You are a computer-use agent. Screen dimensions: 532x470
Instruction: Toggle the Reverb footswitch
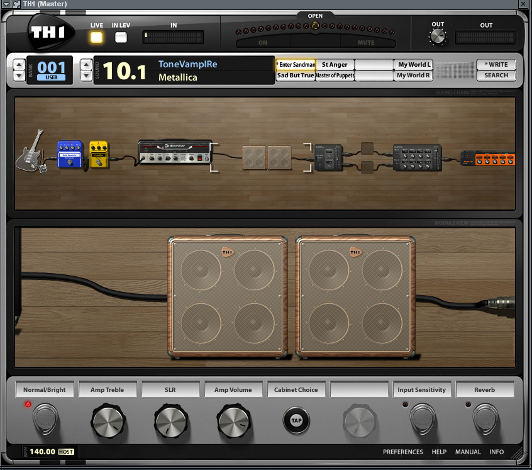[485, 420]
